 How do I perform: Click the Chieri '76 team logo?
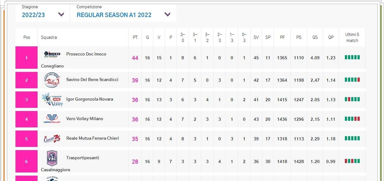point(52,138)
